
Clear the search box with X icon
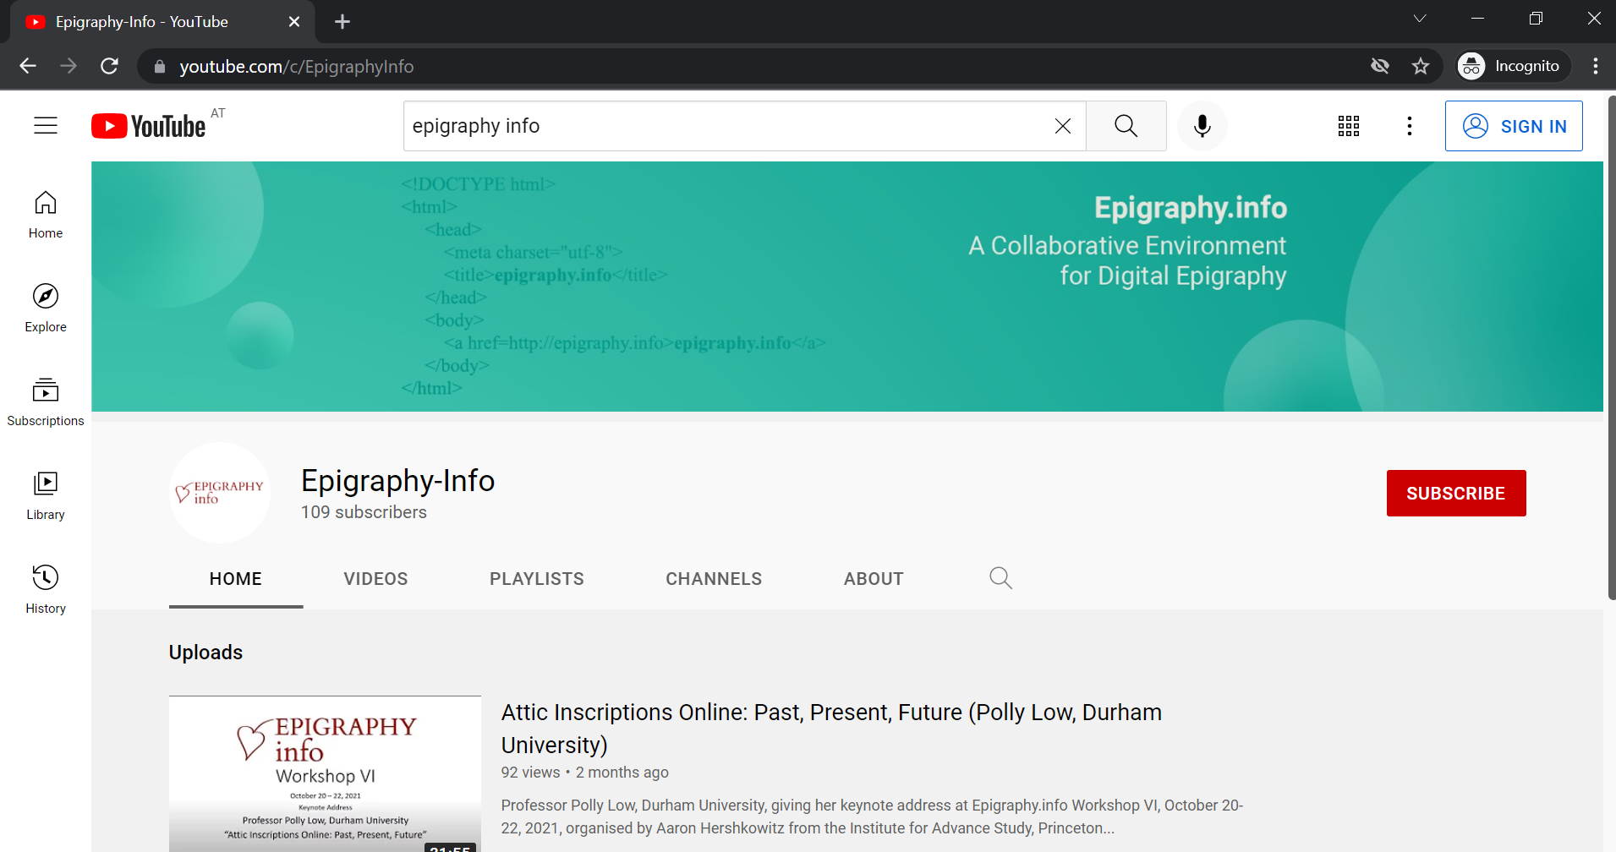point(1063,126)
